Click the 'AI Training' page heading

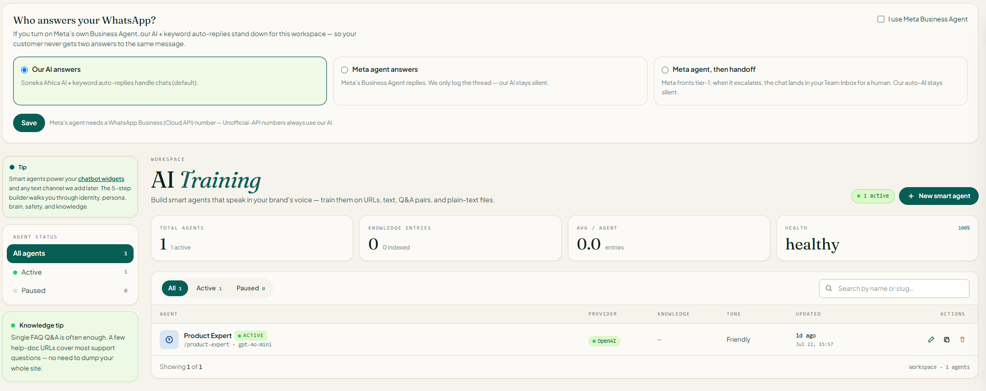pos(206,180)
